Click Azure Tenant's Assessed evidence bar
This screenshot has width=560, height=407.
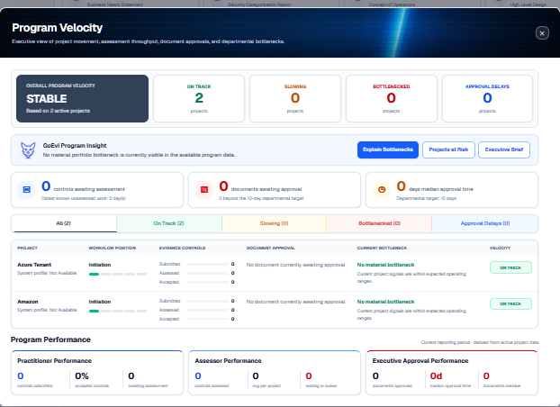(x=207, y=274)
